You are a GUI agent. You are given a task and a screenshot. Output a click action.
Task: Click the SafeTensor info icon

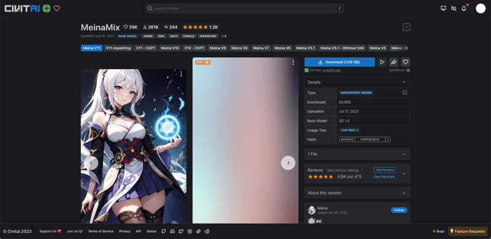(x=408, y=70)
